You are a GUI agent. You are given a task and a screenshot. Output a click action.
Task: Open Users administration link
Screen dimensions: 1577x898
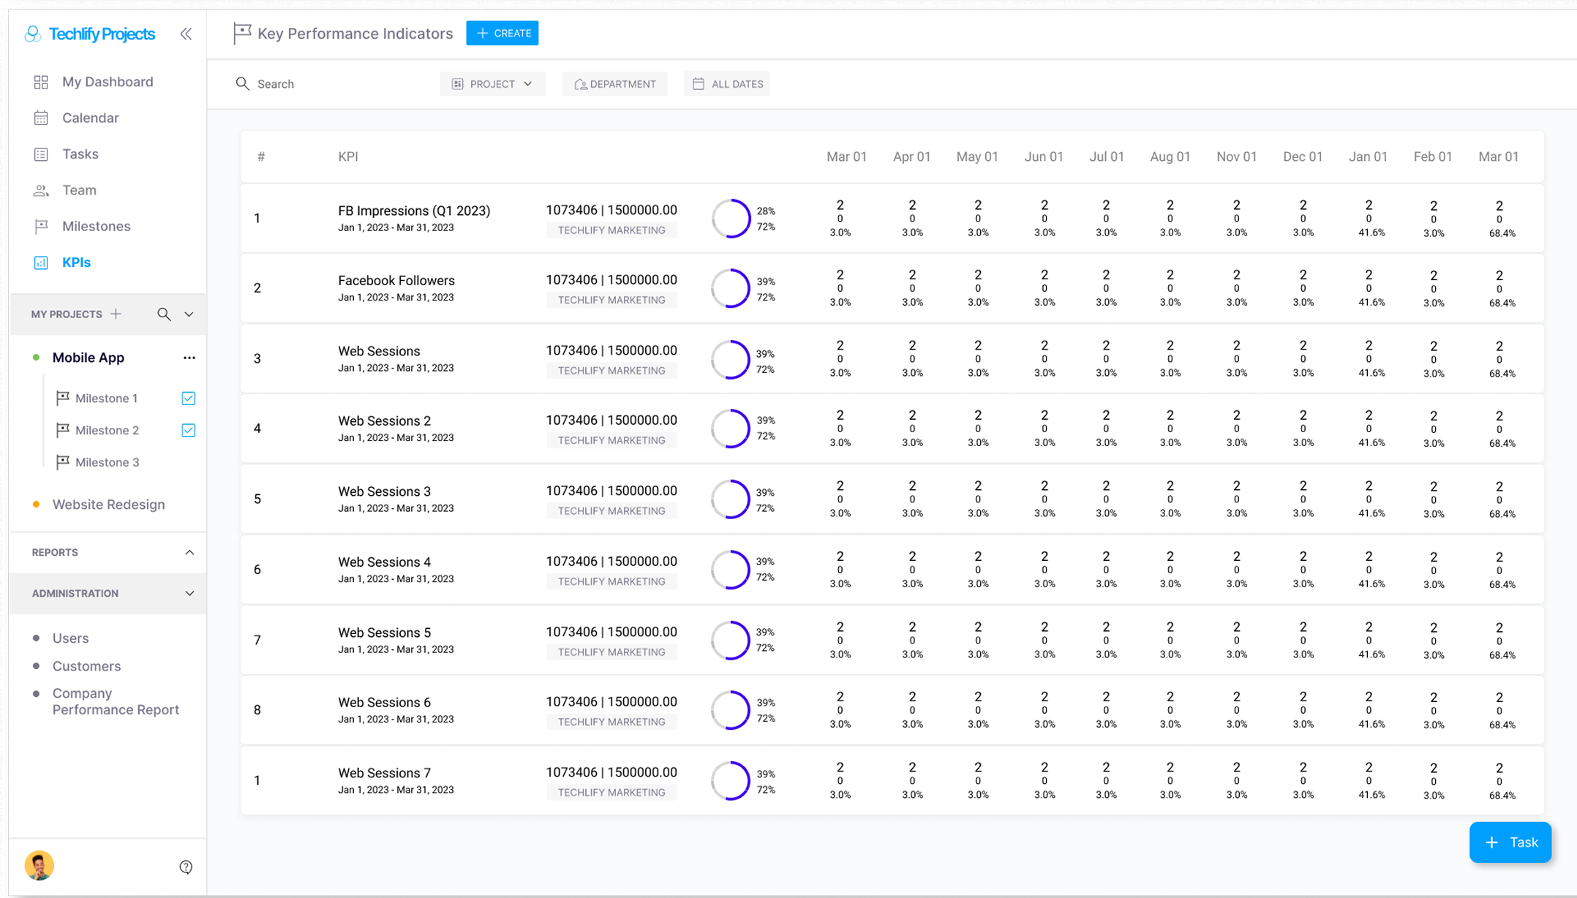pos(70,638)
